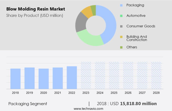
Task: Select the solid 2022 bar
Action: [72, 77]
